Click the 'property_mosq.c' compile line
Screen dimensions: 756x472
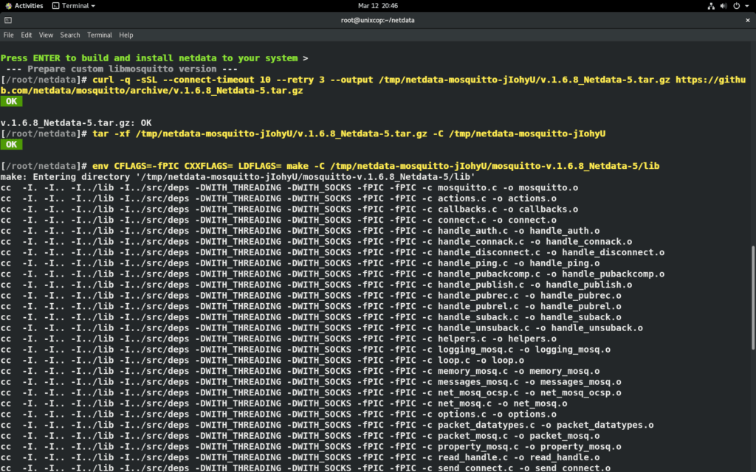311,446
